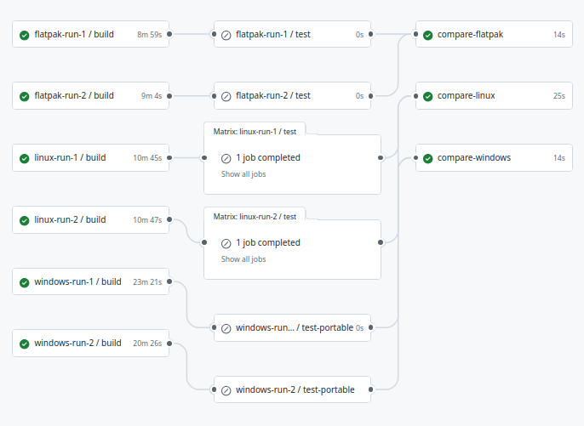This screenshot has width=584, height=426.
Task: Expand Show all jobs under linux-run-2 matrix
Action: [243, 259]
